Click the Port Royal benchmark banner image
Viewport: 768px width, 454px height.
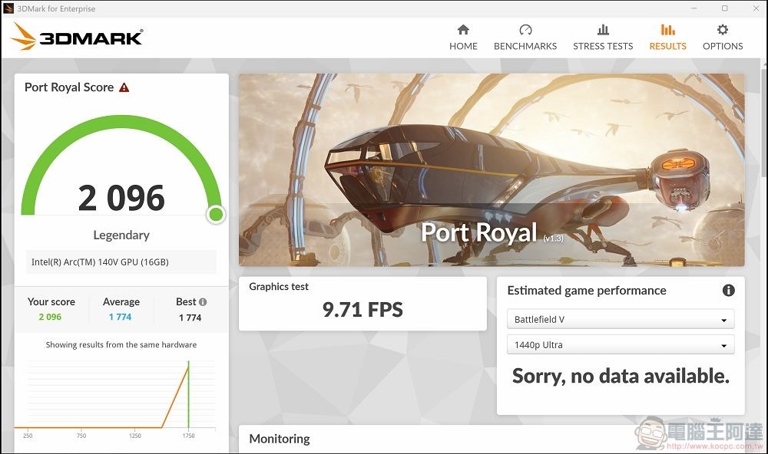click(492, 169)
